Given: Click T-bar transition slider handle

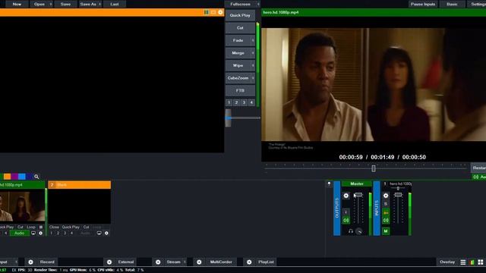Looking at the screenshot, I should pos(228,118).
